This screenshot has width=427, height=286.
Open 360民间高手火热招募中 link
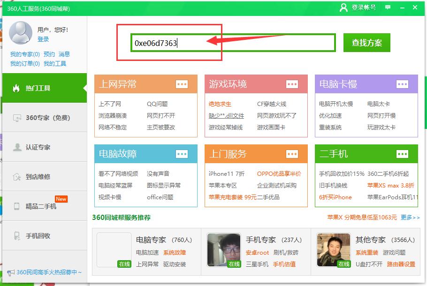[49, 272]
